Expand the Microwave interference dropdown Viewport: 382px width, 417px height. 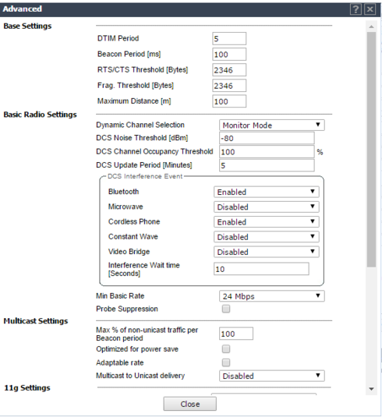point(267,207)
